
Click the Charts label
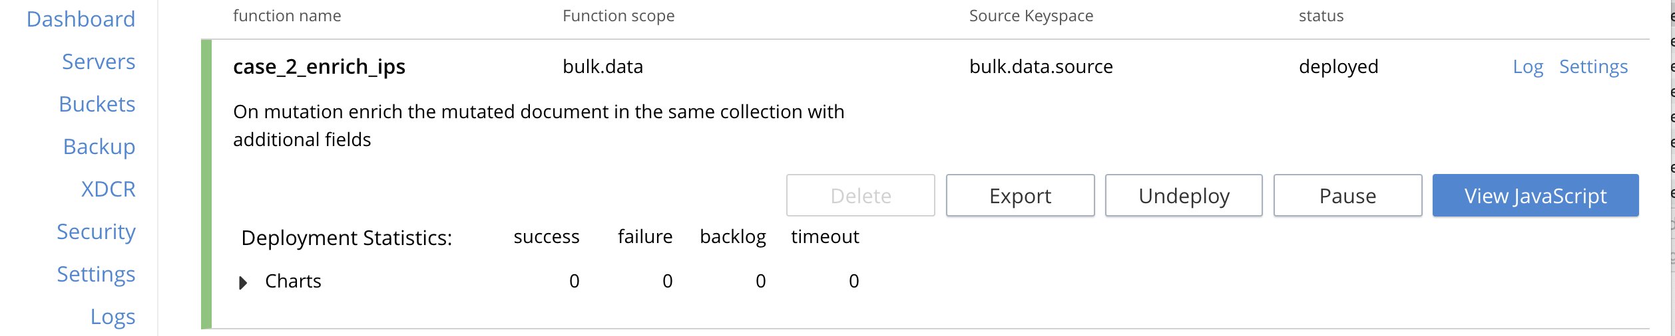(293, 282)
